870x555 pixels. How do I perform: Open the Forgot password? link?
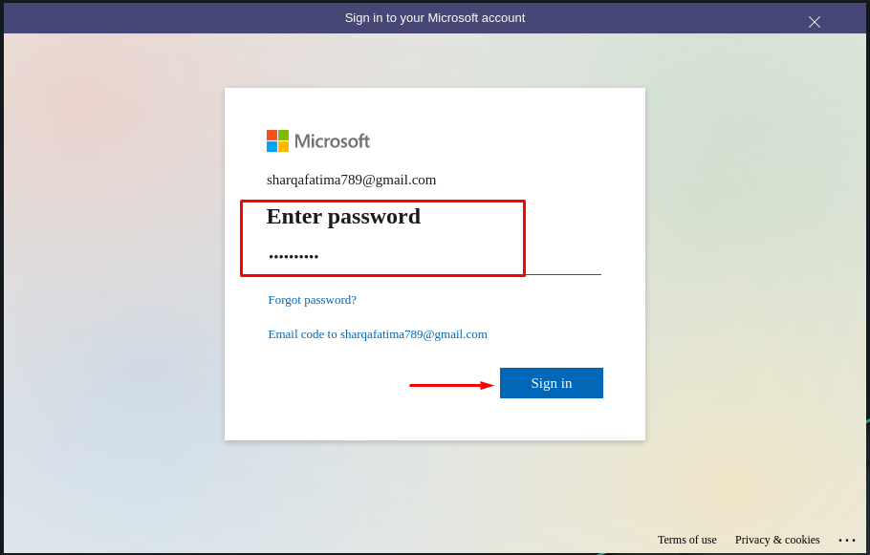point(312,300)
